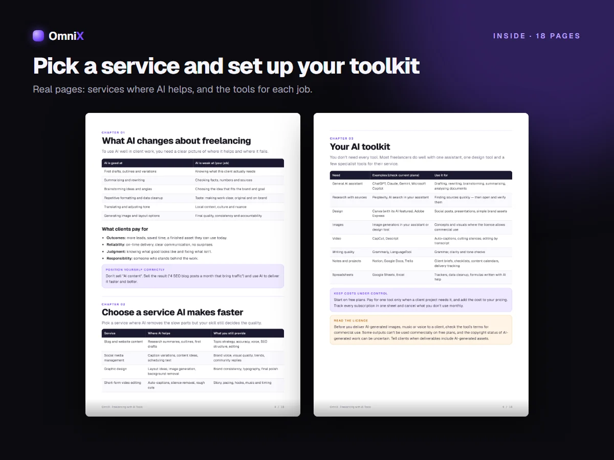614x460 pixels.
Task: Click the 'Graphic design' row label
Action: [x=115, y=369]
